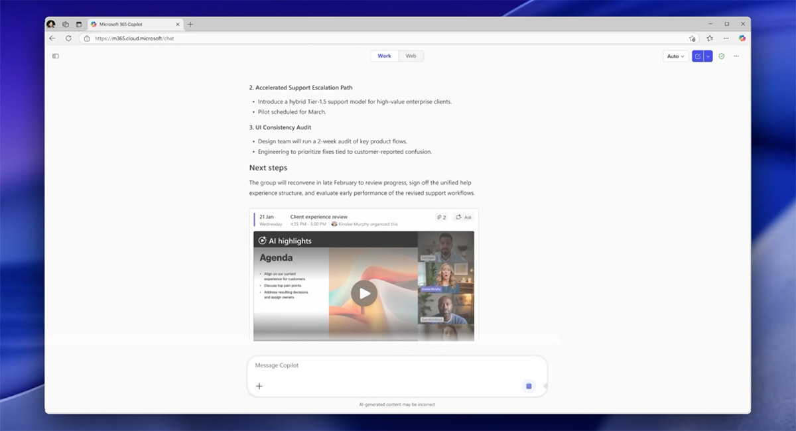796x431 pixels.
Task: Click the new chat compose icon
Action: pyautogui.click(x=697, y=56)
